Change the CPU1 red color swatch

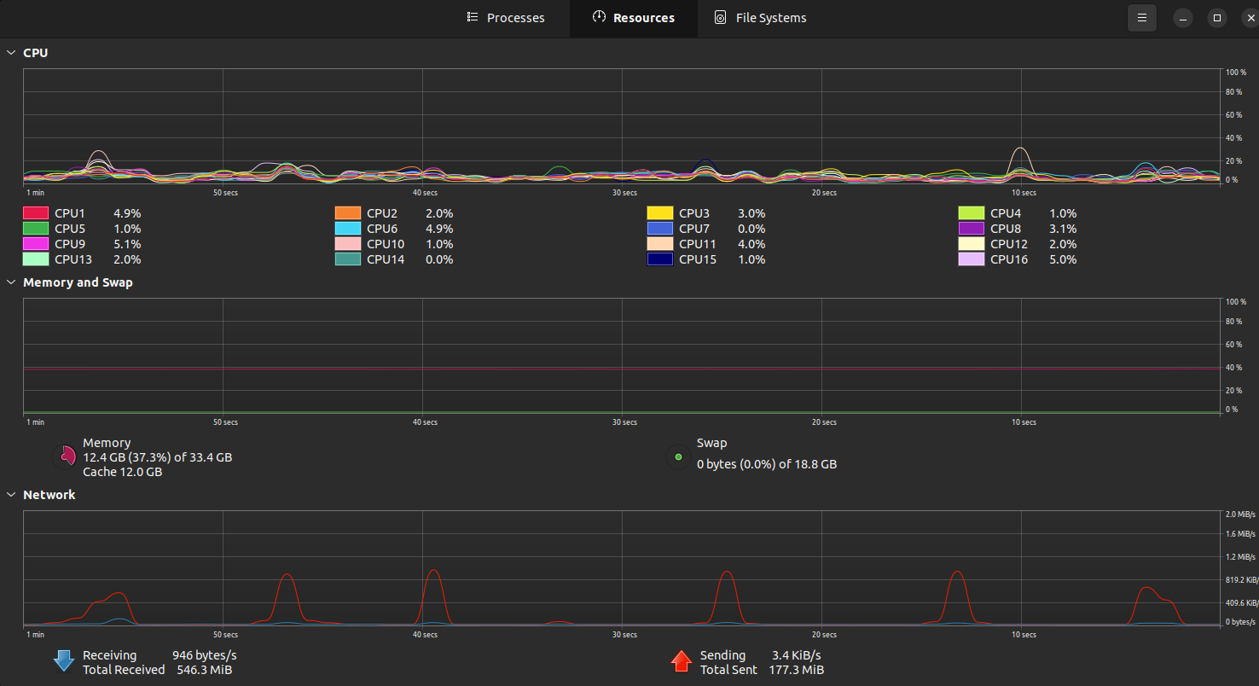coord(36,213)
